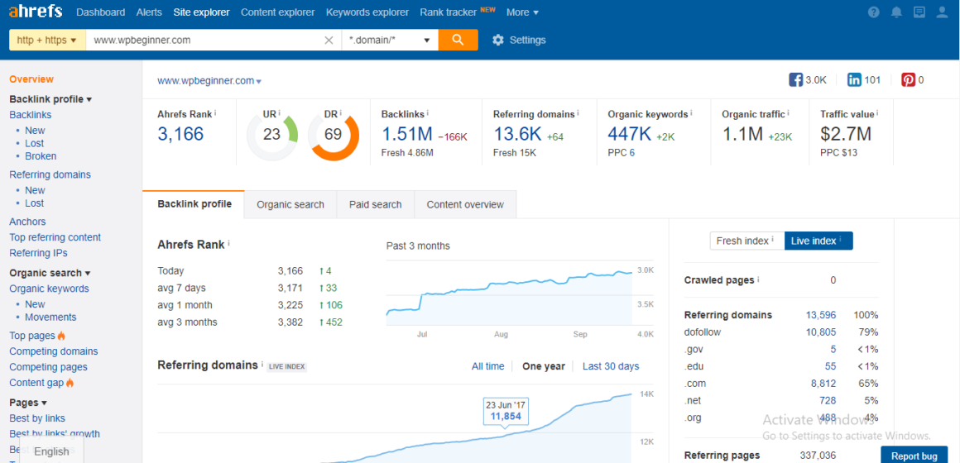The height and width of the screenshot is (463, 960).
Task: Click the fire icon next to Content gap
Action: (70, 383)
